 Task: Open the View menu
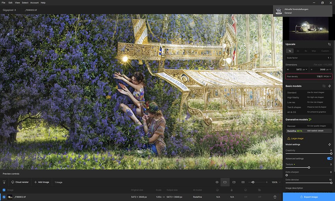pyautogui.click(x=17, y=3)
